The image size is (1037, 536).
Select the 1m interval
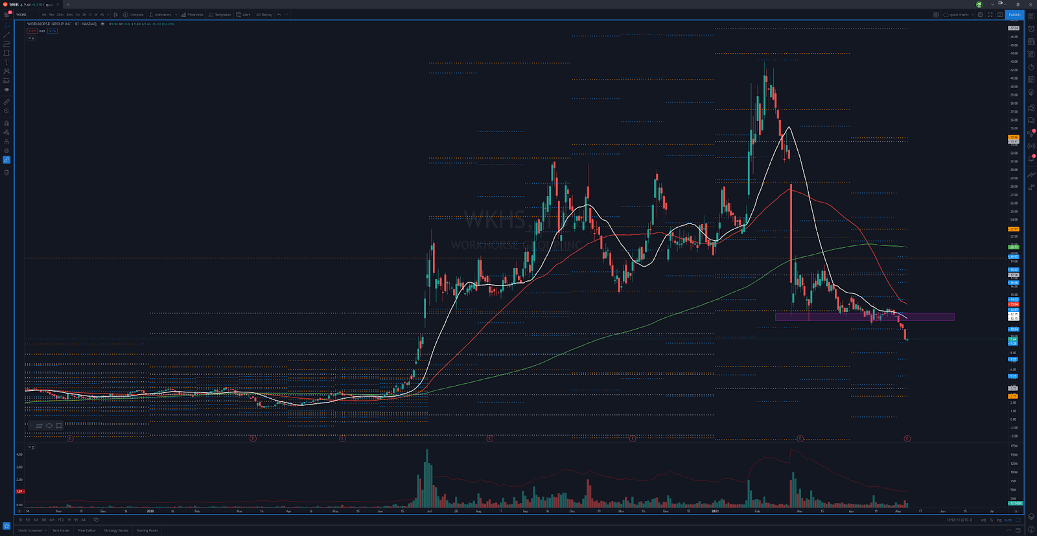point(44,14)
